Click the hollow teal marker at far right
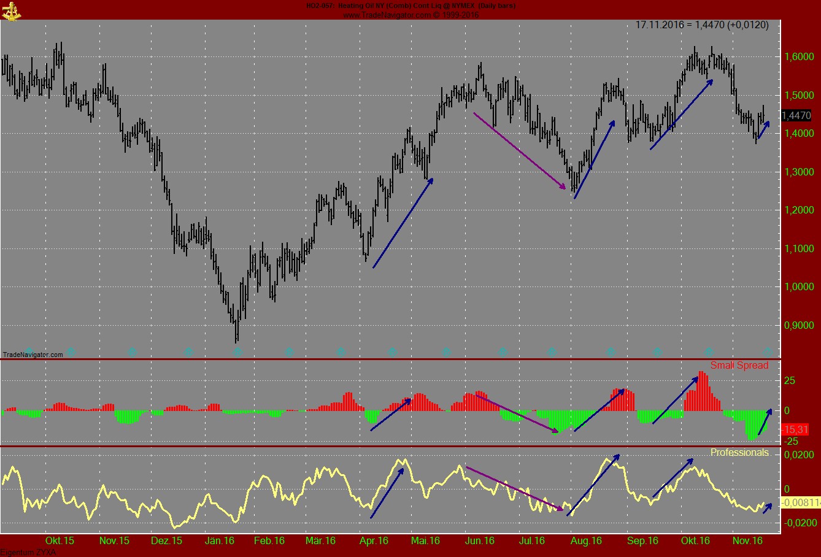 [767, 352]
